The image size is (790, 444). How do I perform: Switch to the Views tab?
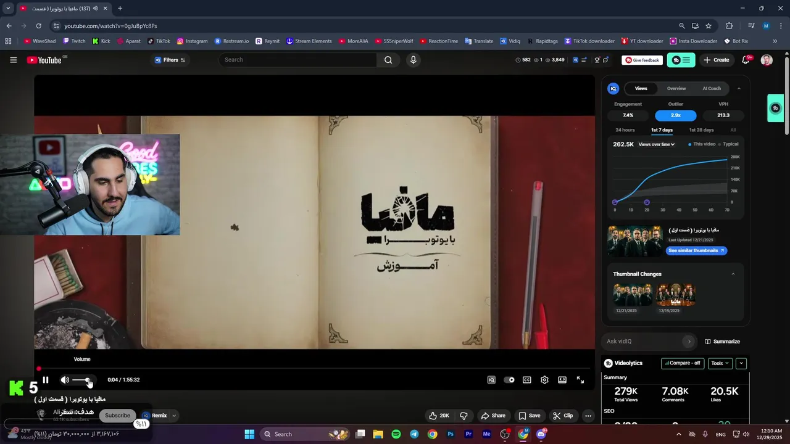click(641, 88)
